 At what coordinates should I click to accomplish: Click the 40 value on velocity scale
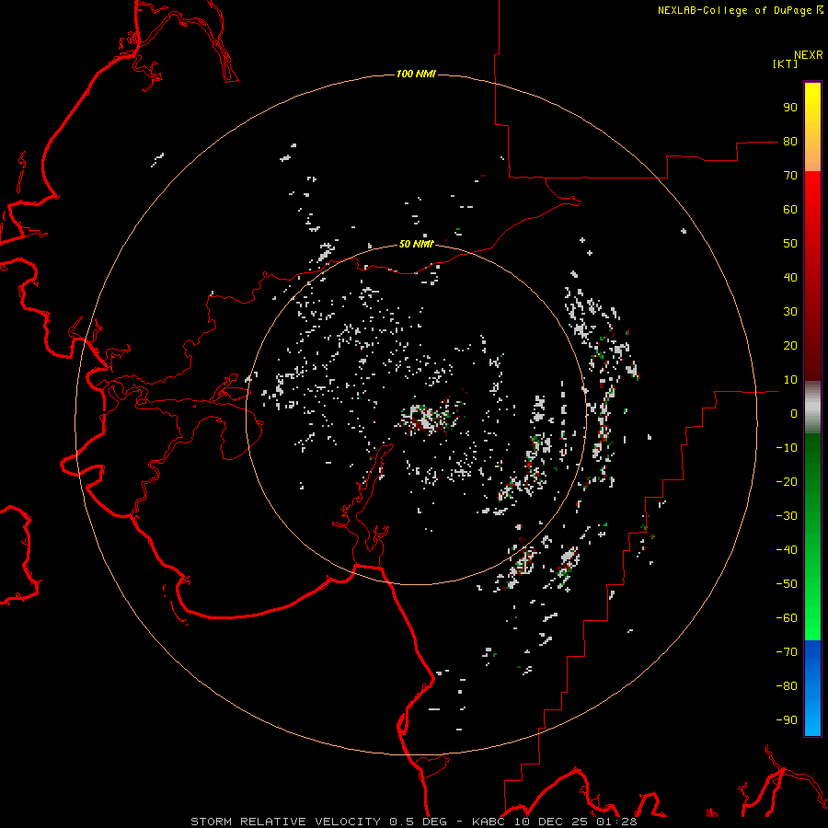coord(790,277)
